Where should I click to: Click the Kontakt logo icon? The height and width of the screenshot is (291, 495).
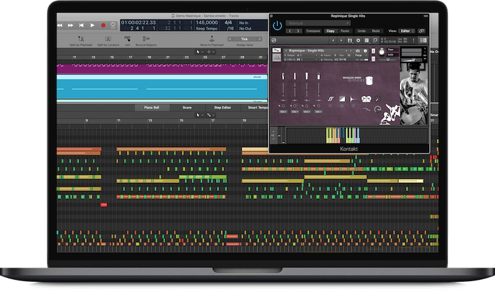click(x=273, y=40)
